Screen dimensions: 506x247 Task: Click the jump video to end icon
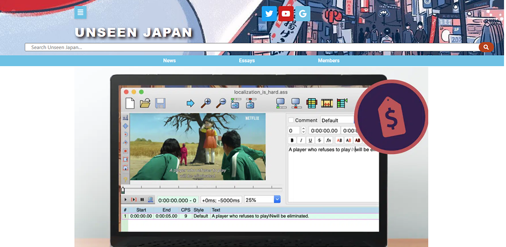point(251,103)
